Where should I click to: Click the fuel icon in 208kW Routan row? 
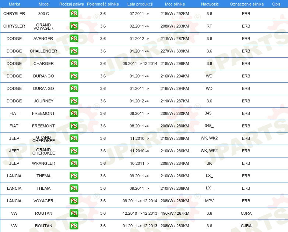74,226
